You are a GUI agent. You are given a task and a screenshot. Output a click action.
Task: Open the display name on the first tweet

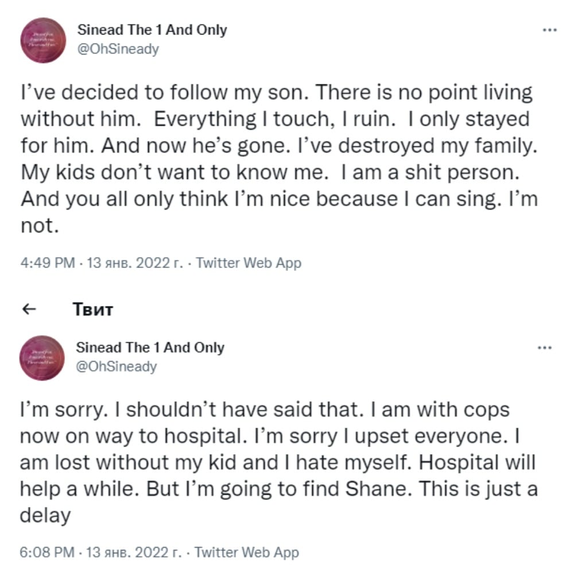click(x=152, y=30)
